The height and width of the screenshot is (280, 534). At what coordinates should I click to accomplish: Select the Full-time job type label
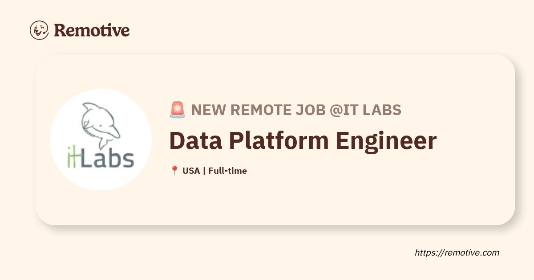[227, 171]
